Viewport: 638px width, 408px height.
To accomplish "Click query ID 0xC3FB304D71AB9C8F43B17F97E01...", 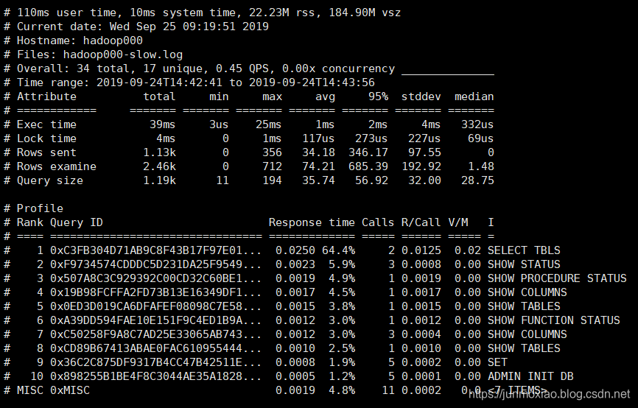I will [x=156, y=250].
